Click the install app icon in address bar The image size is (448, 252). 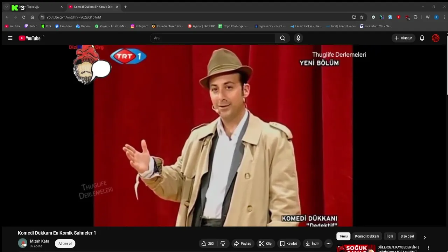(x=354, y=17)
